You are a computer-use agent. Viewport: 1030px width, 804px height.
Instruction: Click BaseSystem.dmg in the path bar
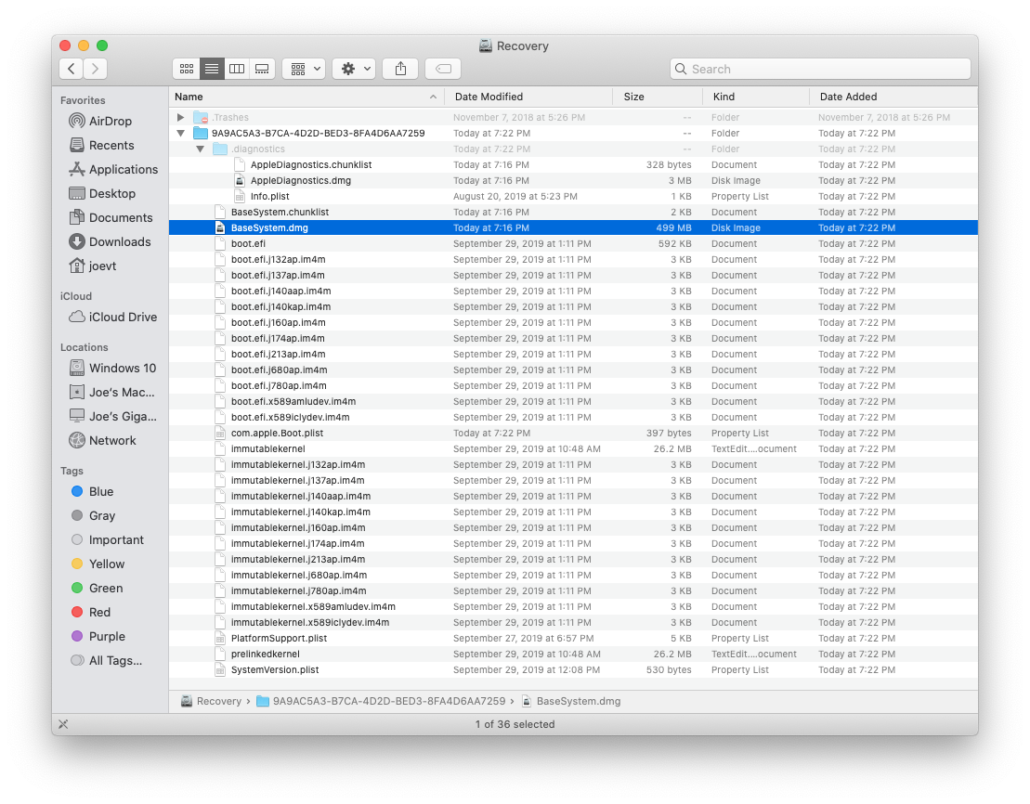point(571,702)
